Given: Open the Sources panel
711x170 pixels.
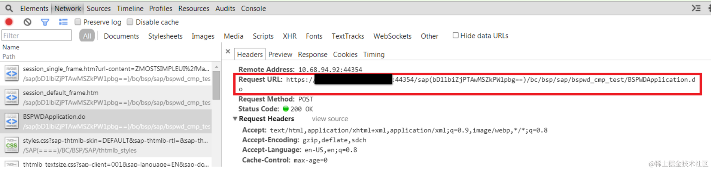Looking at the screenshot, I should 98,8.
